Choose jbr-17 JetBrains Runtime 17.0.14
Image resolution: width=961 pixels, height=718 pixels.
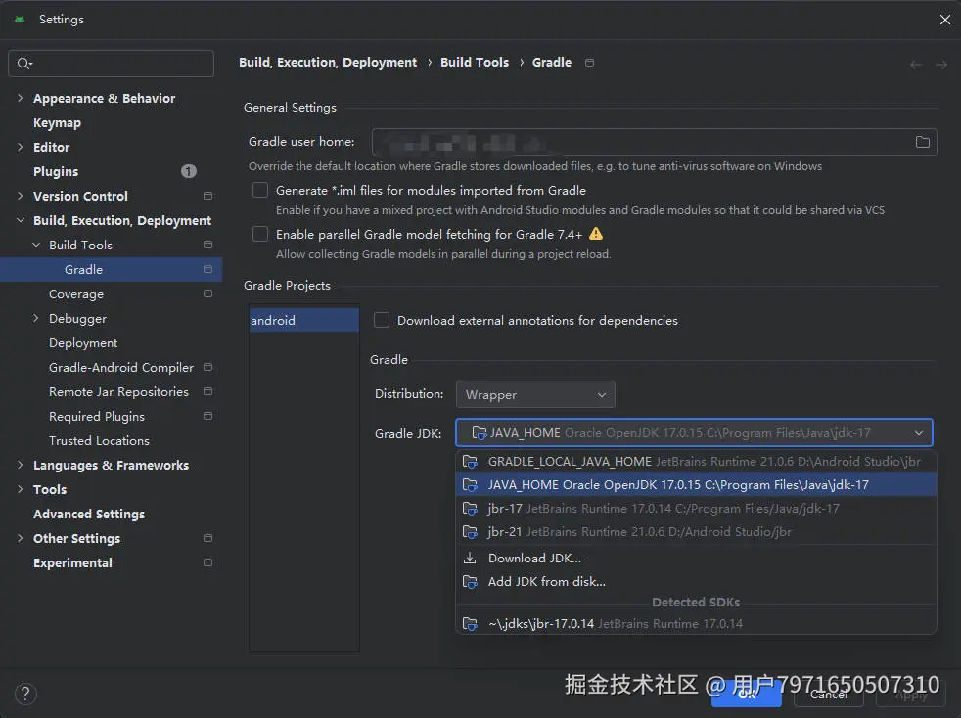pyautogui.click(x=697, y=509)
